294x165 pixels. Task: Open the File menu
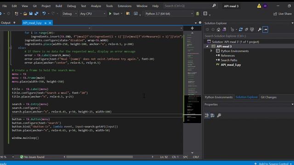point(5,6)
